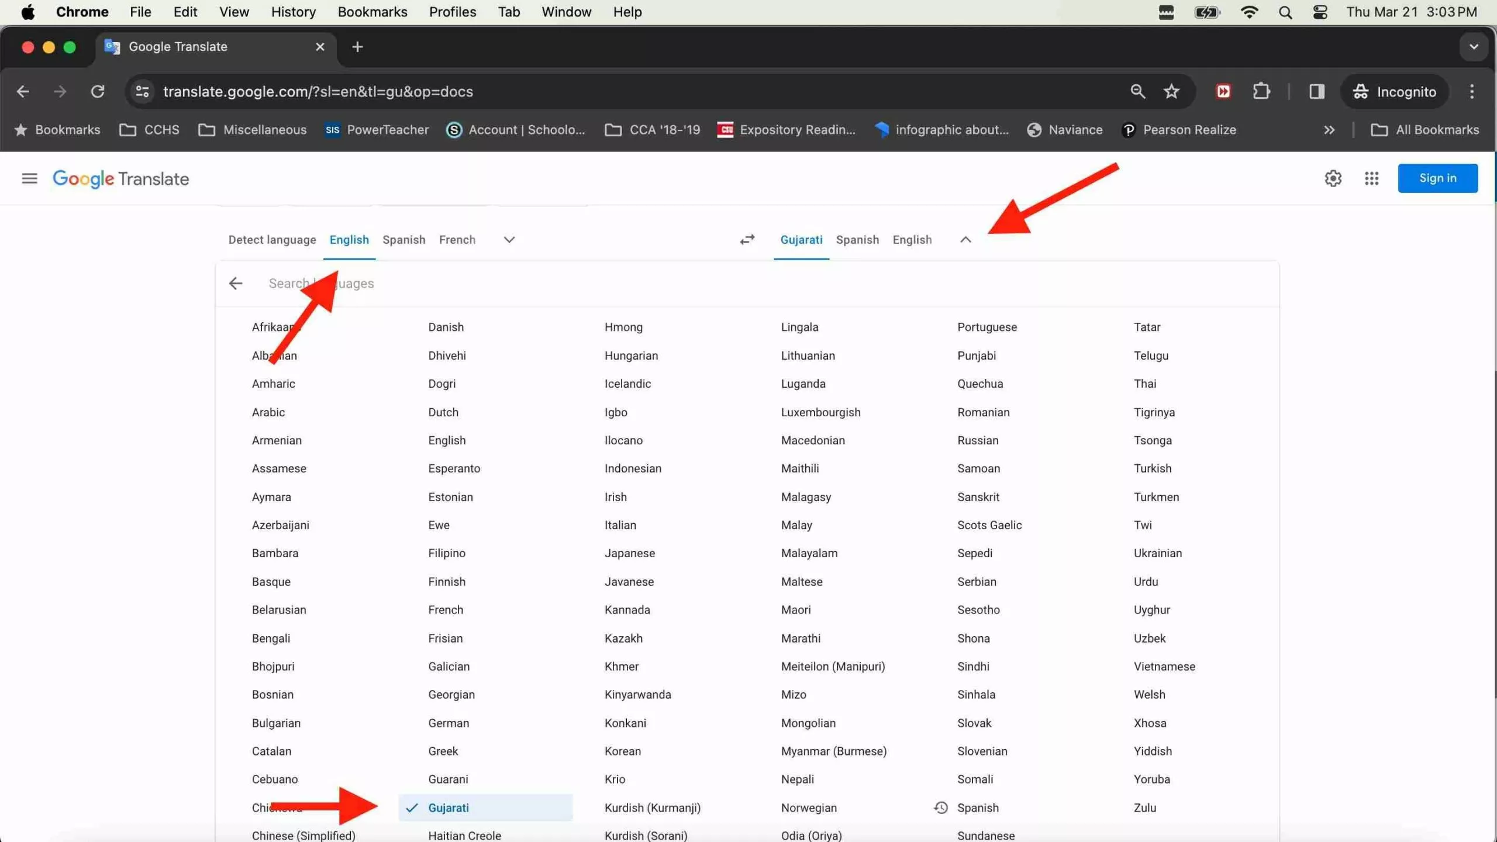
Task: Switch to the Spanish target language tab
Action: tap(857, 240)
